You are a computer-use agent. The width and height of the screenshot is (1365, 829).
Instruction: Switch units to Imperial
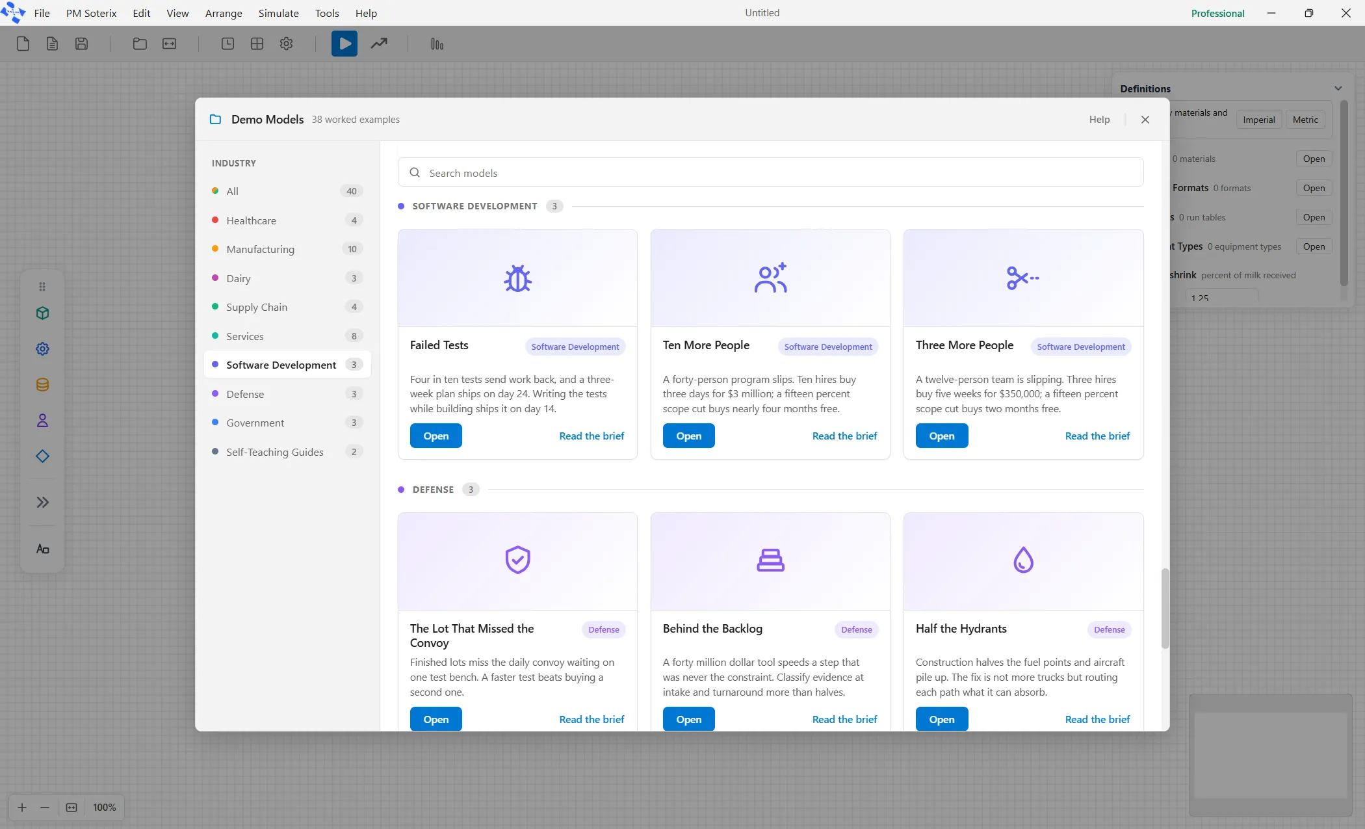click(1259, 120)
